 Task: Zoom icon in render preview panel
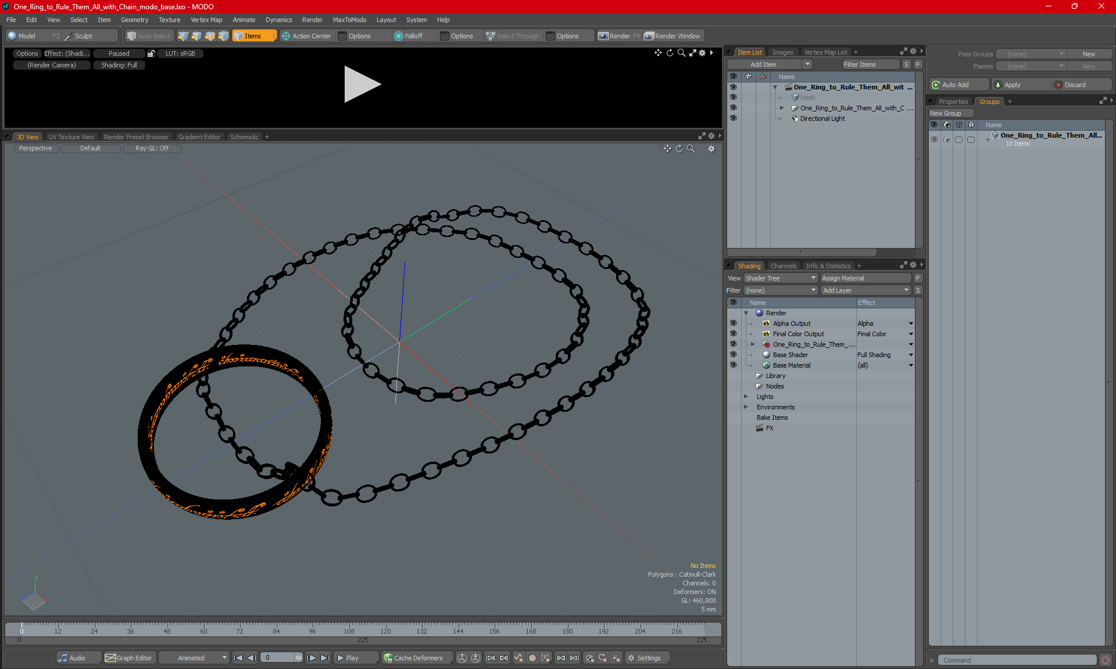click(x=681, y=53)
